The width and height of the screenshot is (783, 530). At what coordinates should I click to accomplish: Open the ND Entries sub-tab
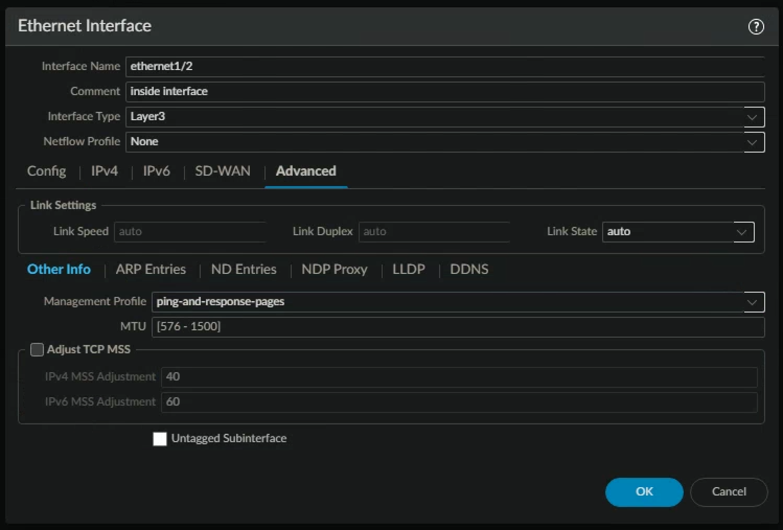coord(244,269)
